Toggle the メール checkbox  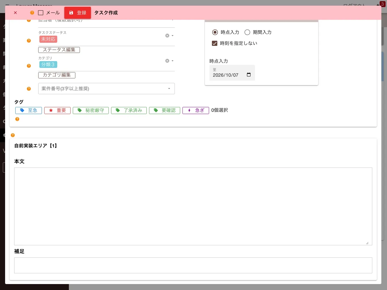click(x=41, y=13)
